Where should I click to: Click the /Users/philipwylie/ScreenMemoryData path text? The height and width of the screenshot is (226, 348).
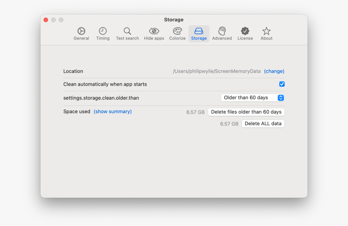click(216, 71)
